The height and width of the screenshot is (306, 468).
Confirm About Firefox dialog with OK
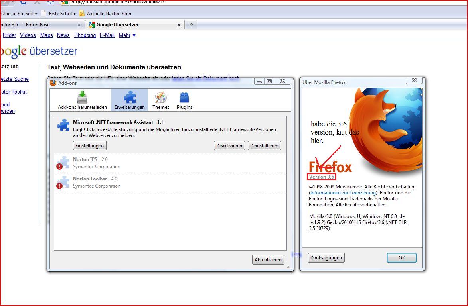pyautogui.click(x=402, y=258)
